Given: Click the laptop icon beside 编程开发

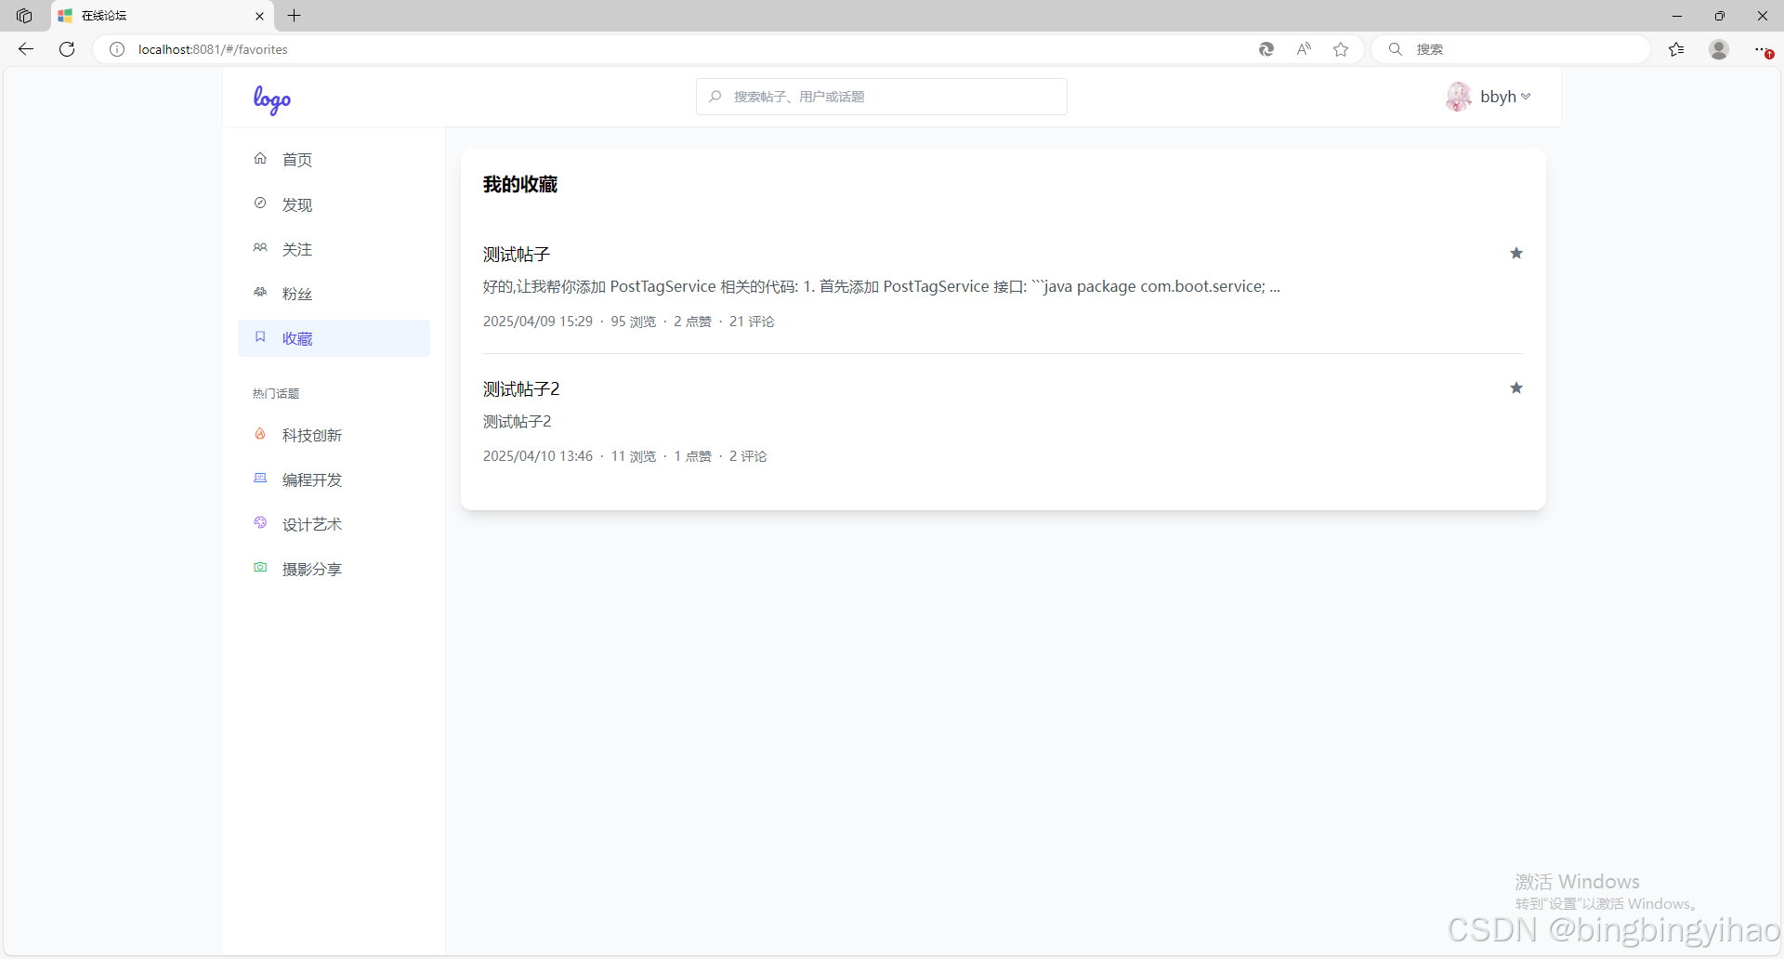Looking at the screenshot, I should pos(260,479).
